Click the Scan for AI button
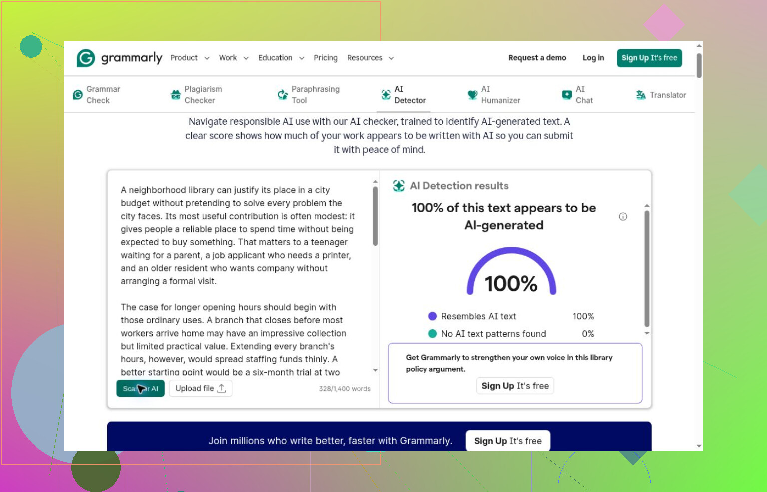The image size is (767, 492). coord(140,388)
